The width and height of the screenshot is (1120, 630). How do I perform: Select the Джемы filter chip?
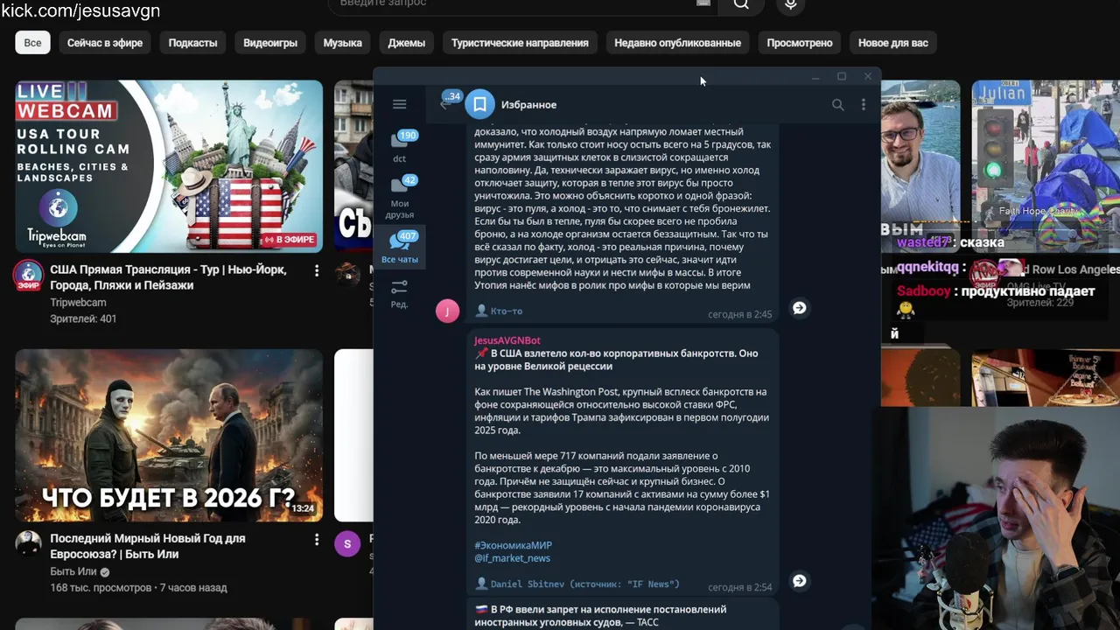point(407,43)
